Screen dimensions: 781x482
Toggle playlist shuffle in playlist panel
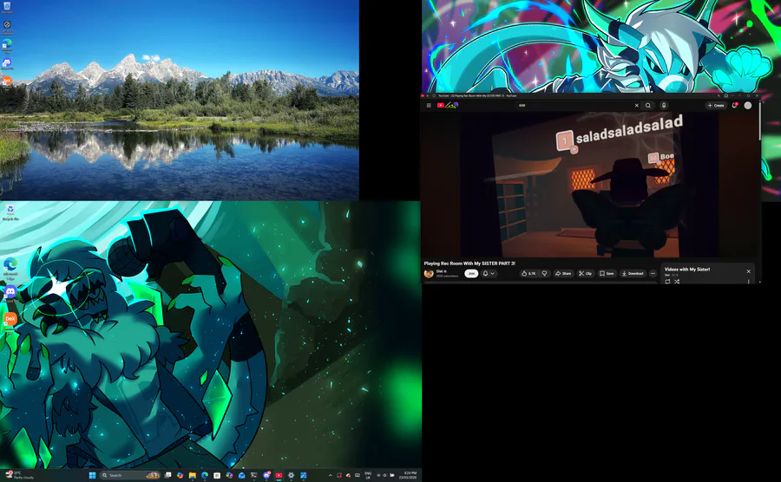pyautogui.click(x=677, y=282)
